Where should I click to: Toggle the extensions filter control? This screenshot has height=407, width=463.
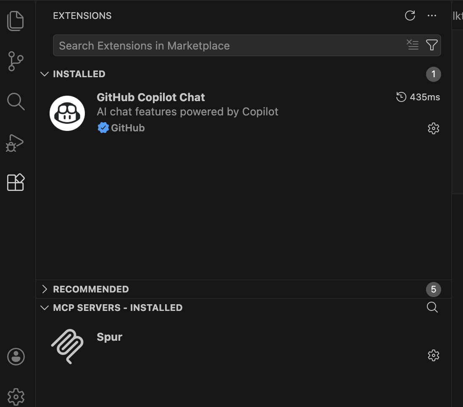pos(431,45)
